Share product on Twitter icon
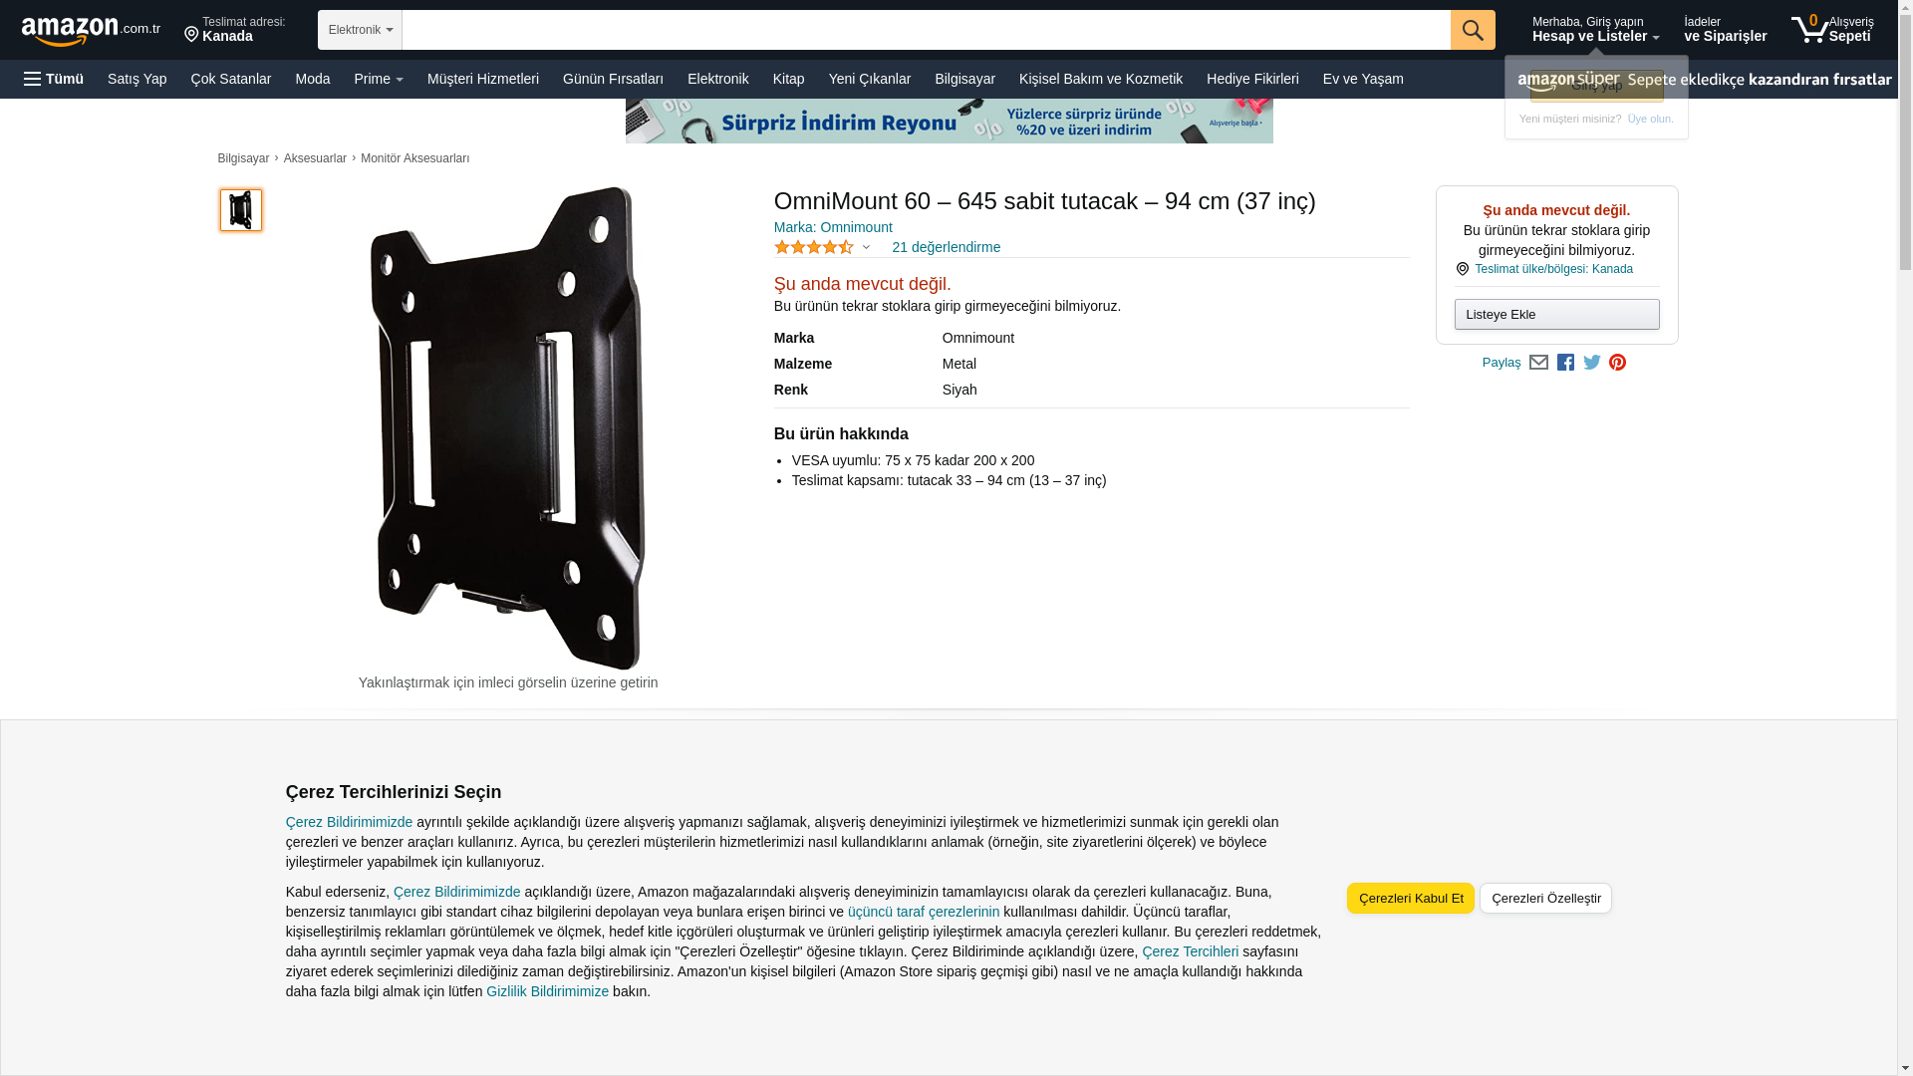Image resolution: width=1913 pixels, height=1076 pixels. pyautogui.click(x=1591, y=363)
